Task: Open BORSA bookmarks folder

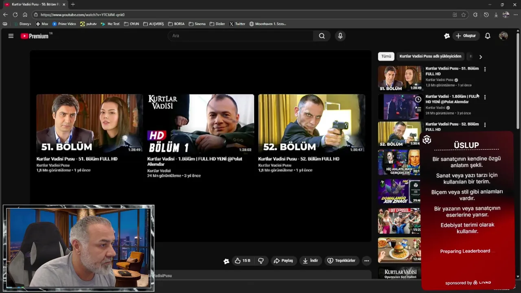Action: point(176,24)
